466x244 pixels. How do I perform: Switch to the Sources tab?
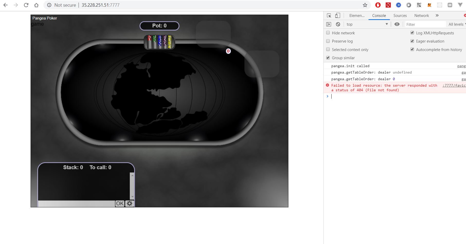400,16
